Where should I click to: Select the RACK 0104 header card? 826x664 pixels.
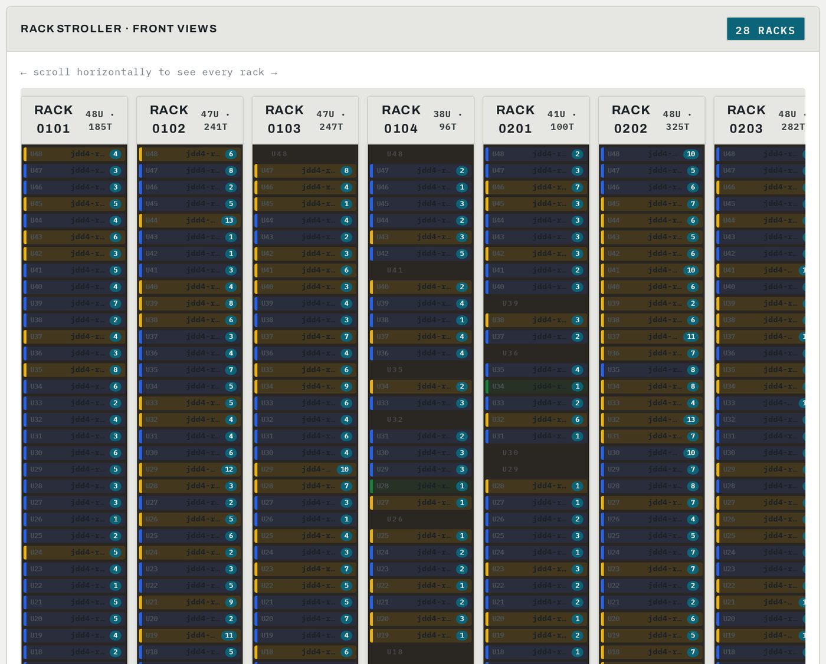click(x=421, y=120)
